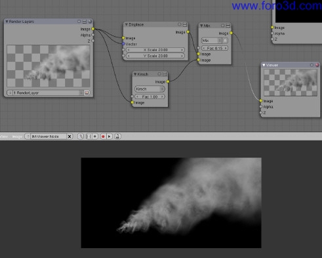Viewport: 322px width, 258px height.
Task: Open the Image menu in image editor
Action: [17, 137]
